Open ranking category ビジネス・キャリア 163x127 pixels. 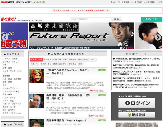point(11,62)
